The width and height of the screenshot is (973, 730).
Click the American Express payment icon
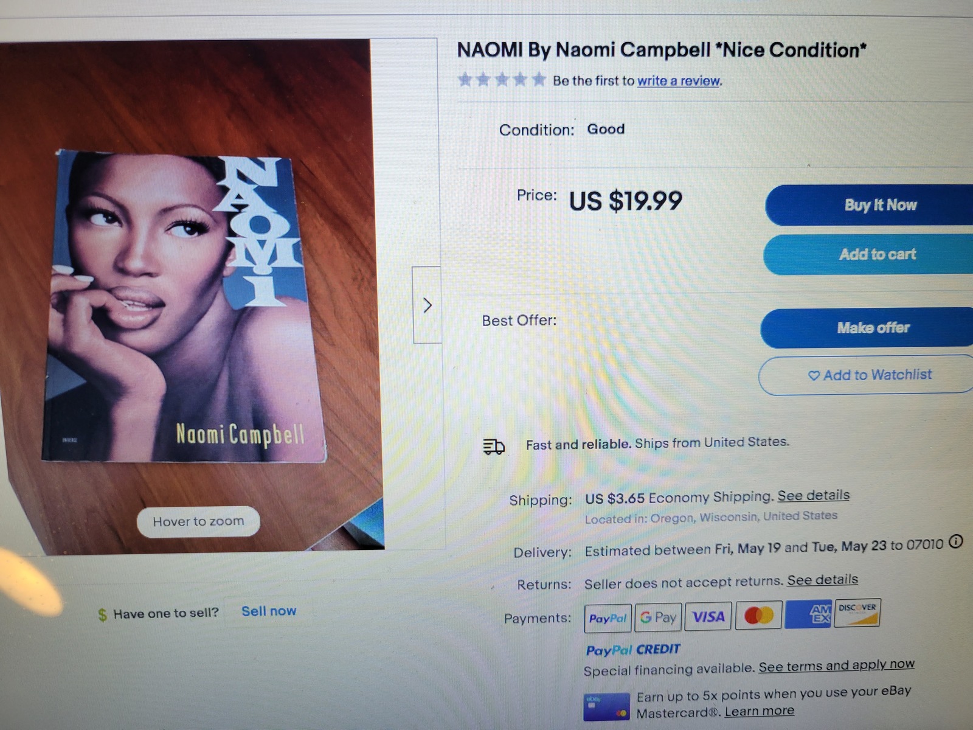click(809, 614)
